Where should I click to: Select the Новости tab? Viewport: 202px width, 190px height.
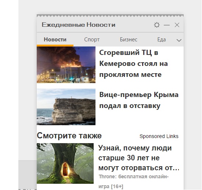click(x=55, y=40)
